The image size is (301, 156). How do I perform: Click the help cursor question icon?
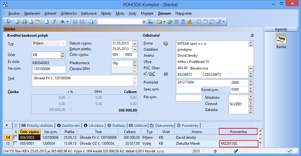click(219, 22)
